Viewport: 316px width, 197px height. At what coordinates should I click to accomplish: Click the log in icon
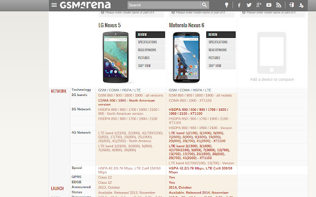pos(291,5)
